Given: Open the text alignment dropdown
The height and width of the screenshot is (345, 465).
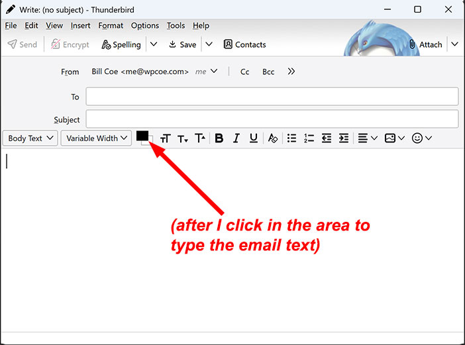Looking at the screenshot, I should pos(368,138).
